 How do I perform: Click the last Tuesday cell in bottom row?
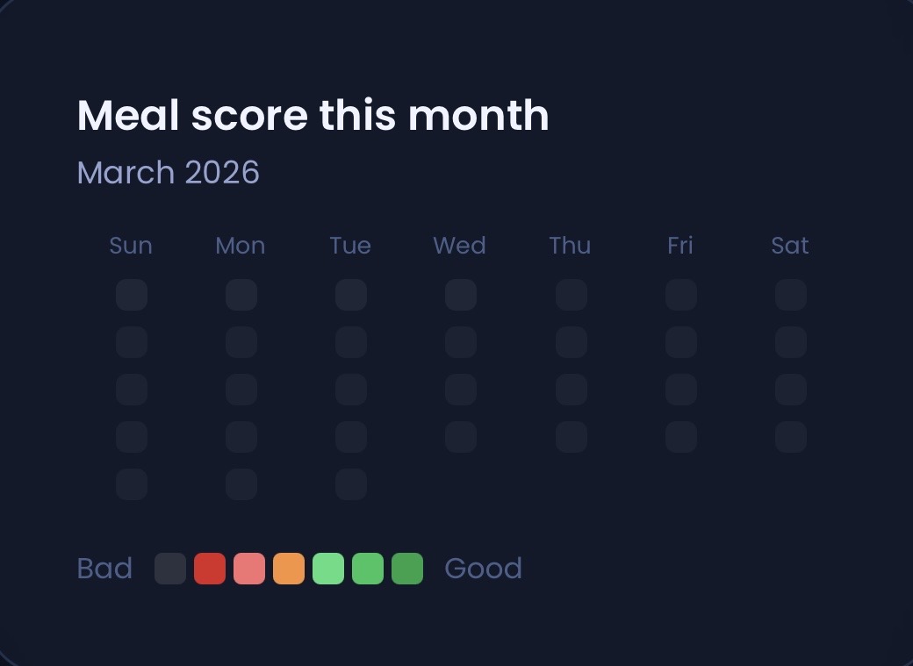351,483
